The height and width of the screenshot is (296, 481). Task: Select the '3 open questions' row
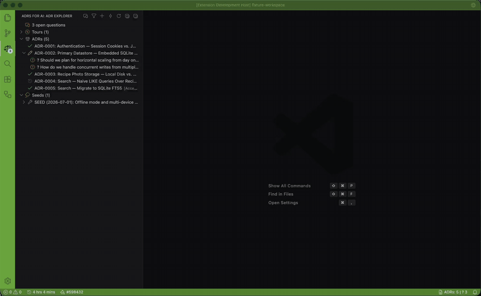(x=79, y=25)
